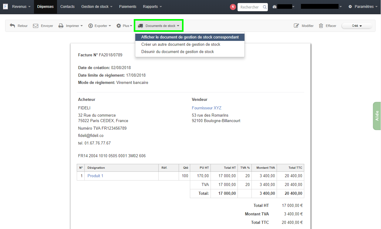Select the Modifier pencil icon
The height and width of the screenshot is (229, 381).
pos(297,25)
